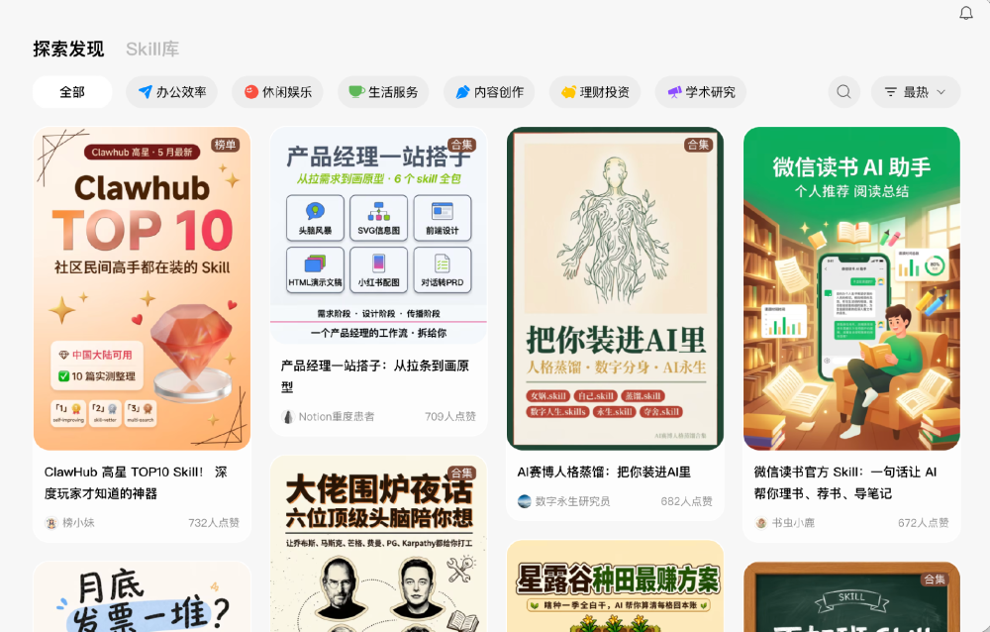Click the Notion重度患者 author avatar
The image size is (990, 632).
288,416
